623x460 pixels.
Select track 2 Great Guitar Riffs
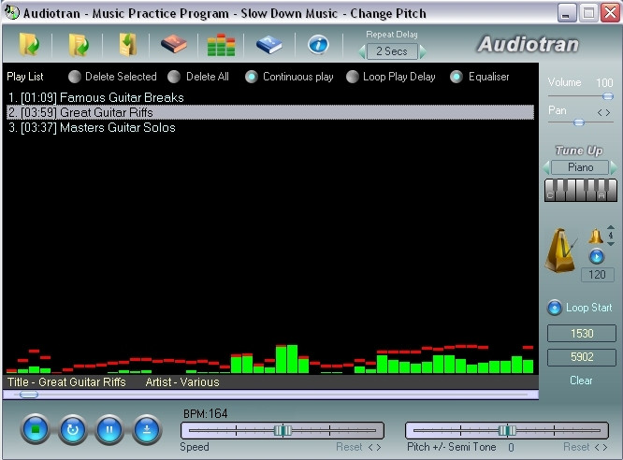click(270, 112)
